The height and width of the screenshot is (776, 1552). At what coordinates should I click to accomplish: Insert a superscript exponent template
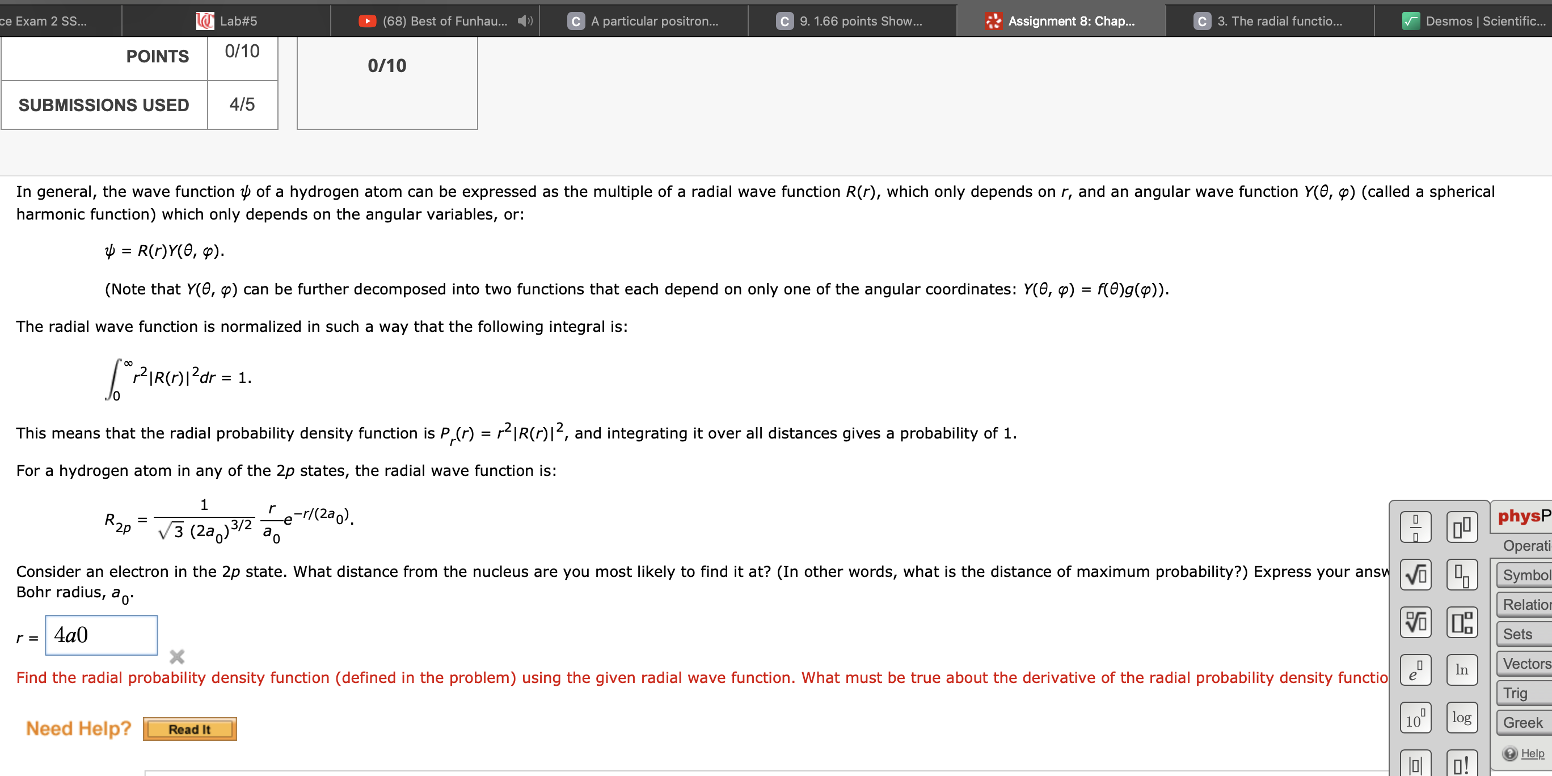pyautogui.click(x=1462, y=526)
